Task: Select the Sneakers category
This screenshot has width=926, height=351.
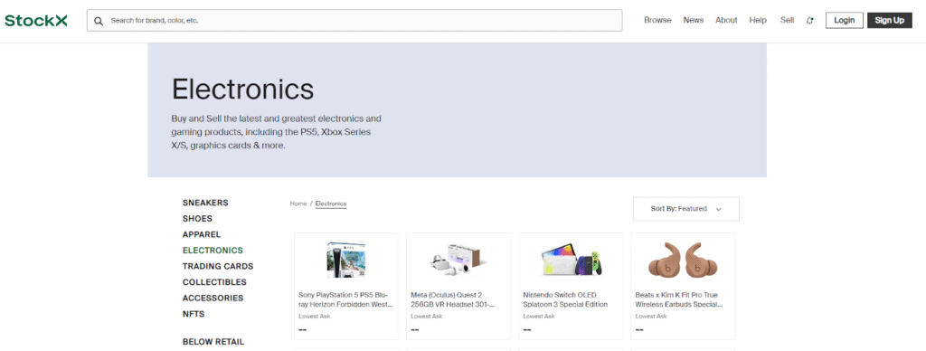Action: point(205,203)
